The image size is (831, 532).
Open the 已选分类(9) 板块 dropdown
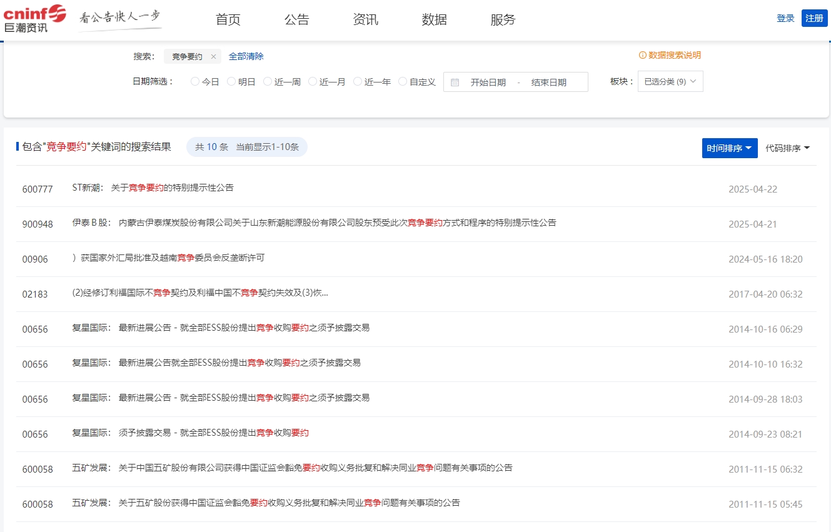[670, 81]
